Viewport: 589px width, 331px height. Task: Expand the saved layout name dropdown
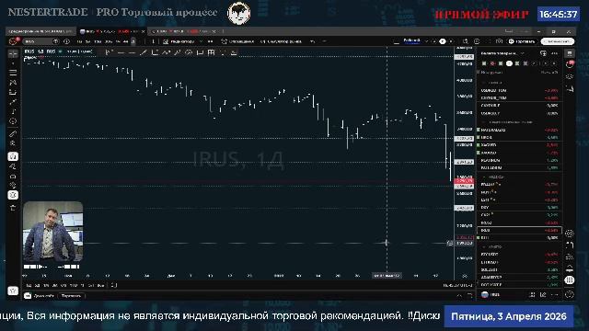pyautogui.click(x=427, y=41)
